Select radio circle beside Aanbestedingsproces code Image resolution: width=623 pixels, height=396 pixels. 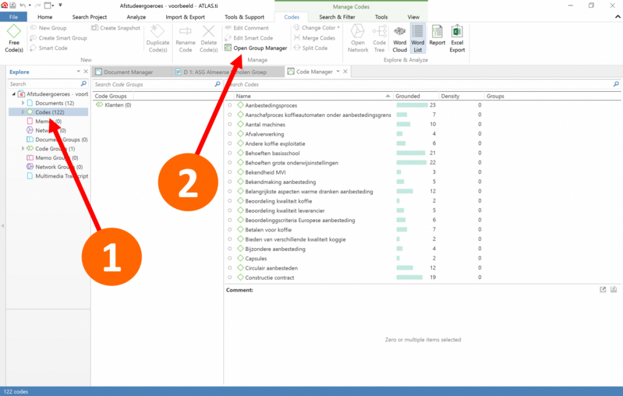(230, 105)
